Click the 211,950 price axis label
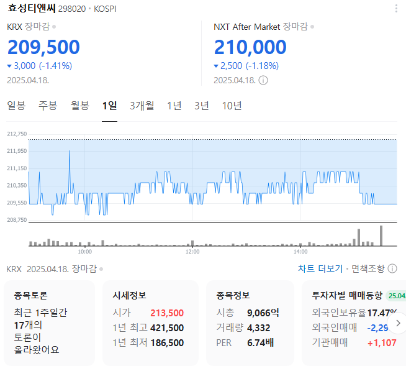Image resolution: width=406 pixels, height=366 pixels. (17, 151)
